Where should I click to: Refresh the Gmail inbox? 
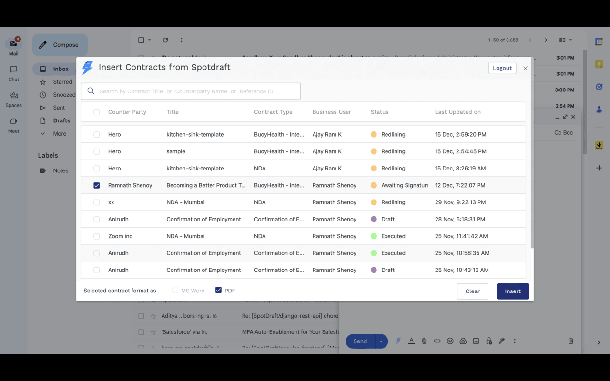coord(165,40)
